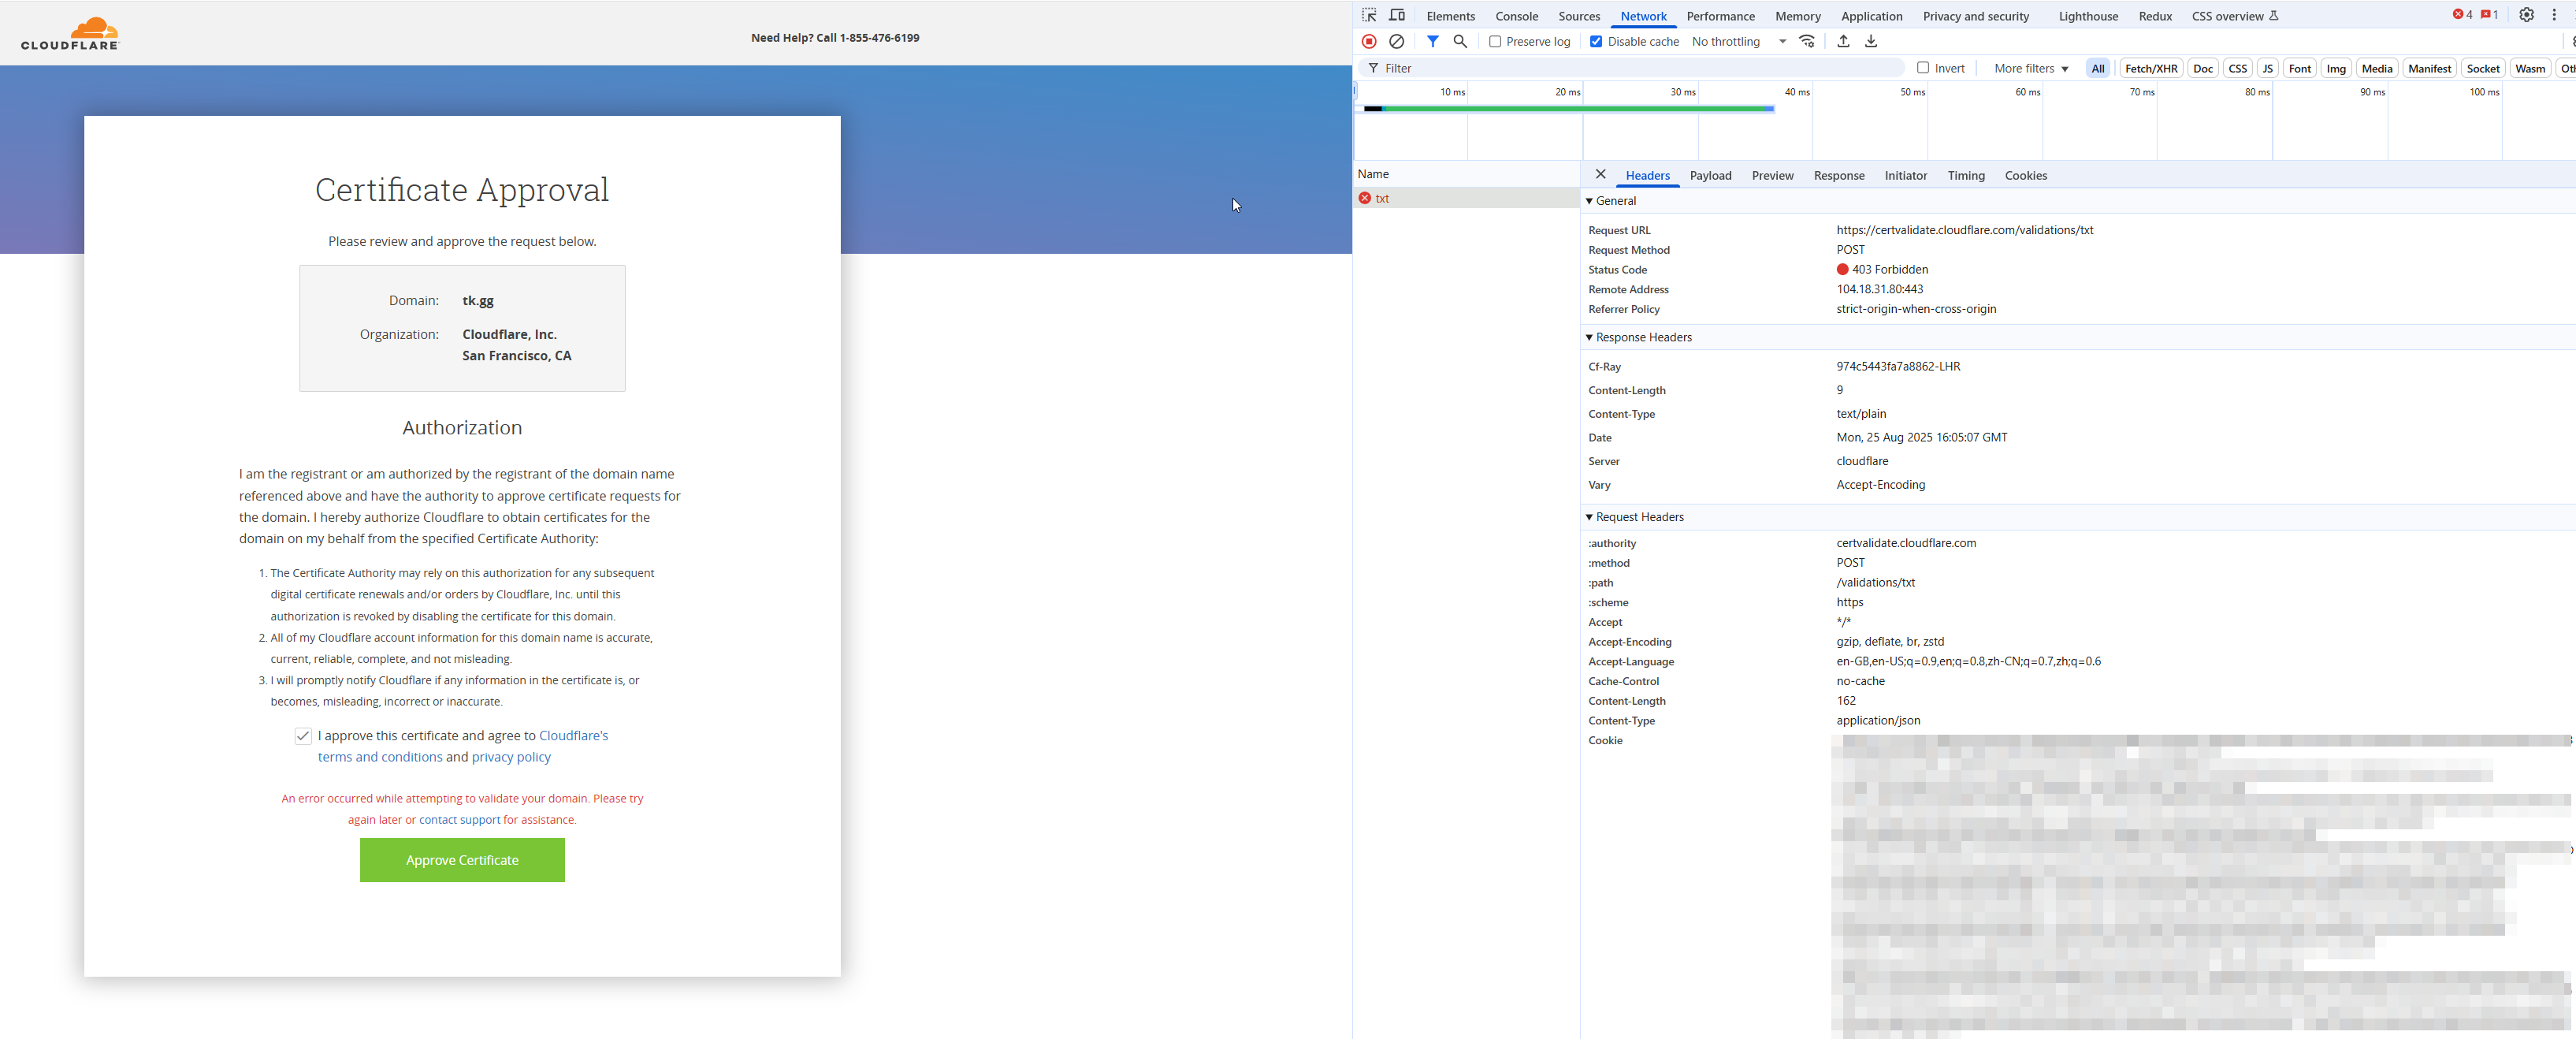This screenshot has width=2576, height=1039.
Task: Click the import HAR upload icon
Action: [1843, 41]
